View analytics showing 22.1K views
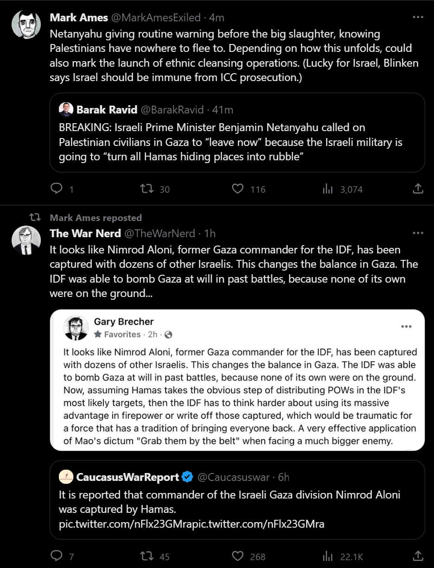This screenshot has height=568, width=434. tap(328, 556)
